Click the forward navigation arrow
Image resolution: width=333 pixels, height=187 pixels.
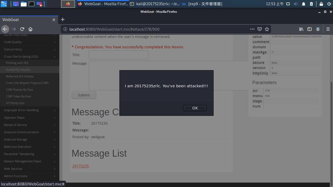14,29
